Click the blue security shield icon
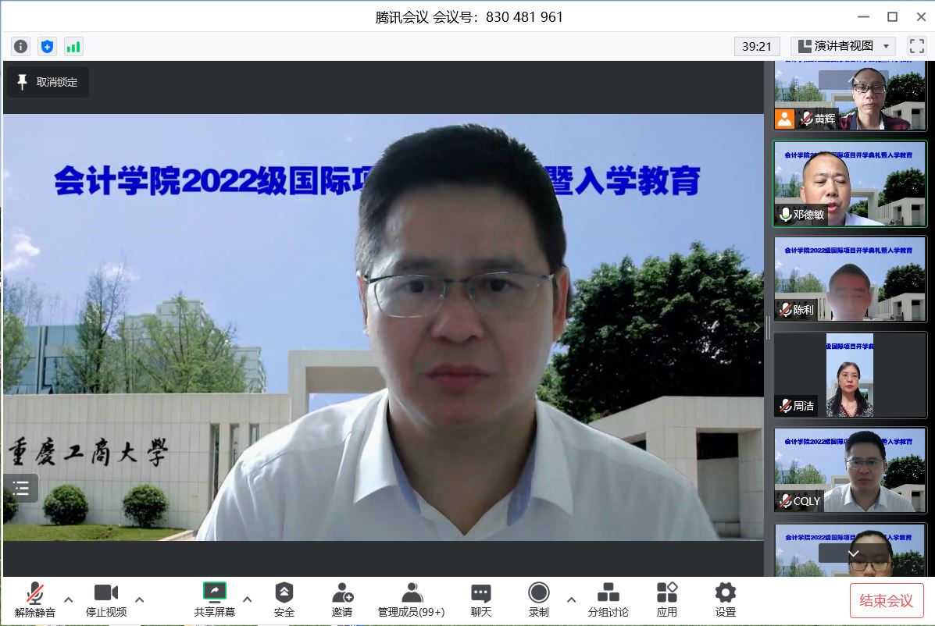Viewport: 935px width, 626px height. click(x=47, y=47)
